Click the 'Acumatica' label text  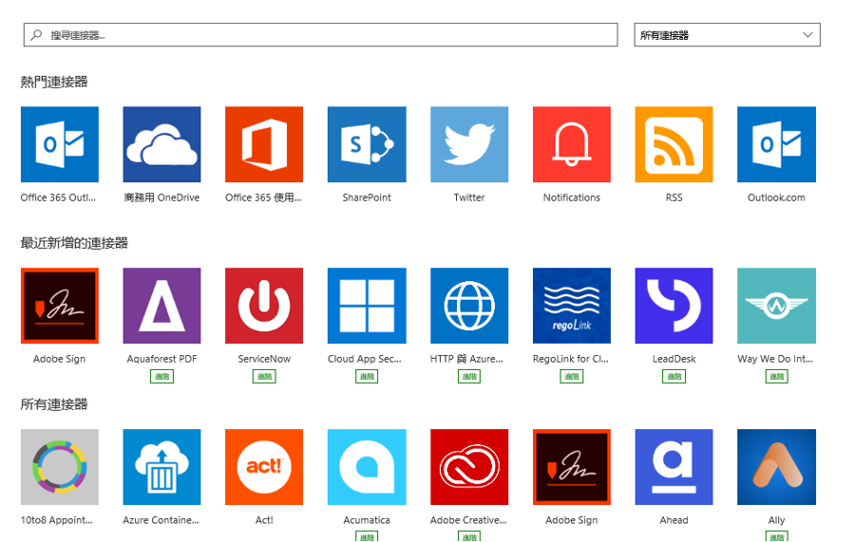pyautogui.click(x=367, y=520)
